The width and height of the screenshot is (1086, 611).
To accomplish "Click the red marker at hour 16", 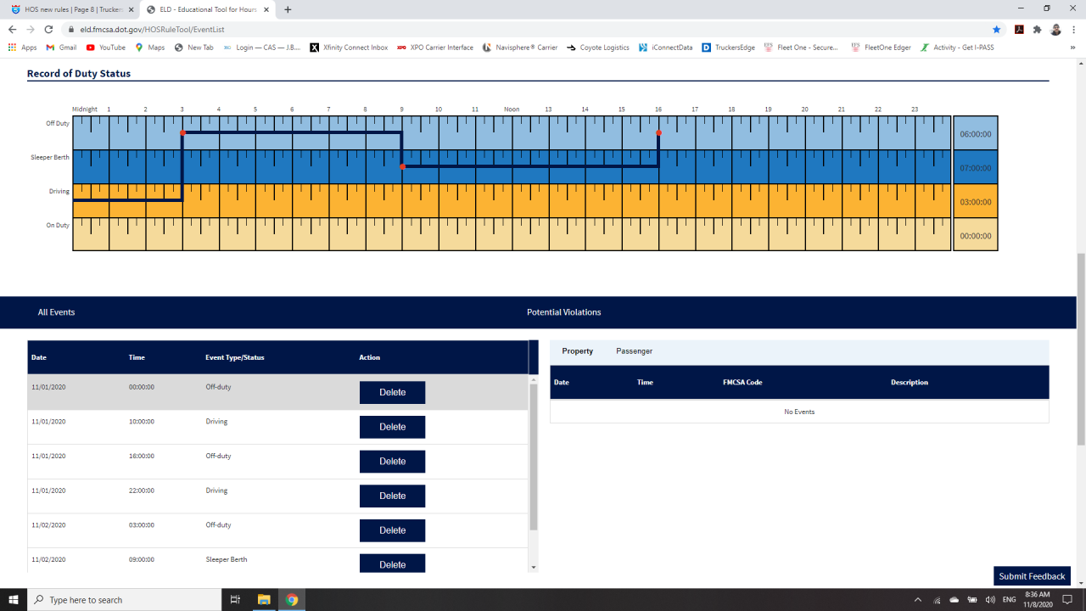I will 658,133.
